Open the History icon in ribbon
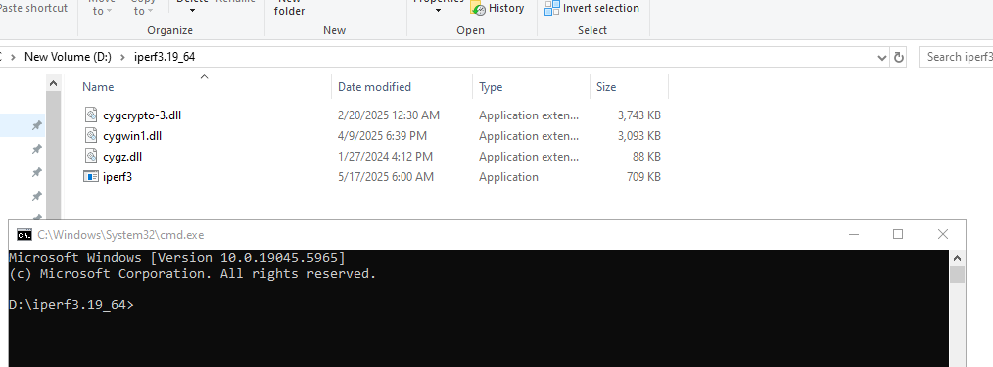 (x=478, y=8)
